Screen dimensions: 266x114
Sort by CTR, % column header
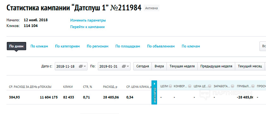pos(87,87)
